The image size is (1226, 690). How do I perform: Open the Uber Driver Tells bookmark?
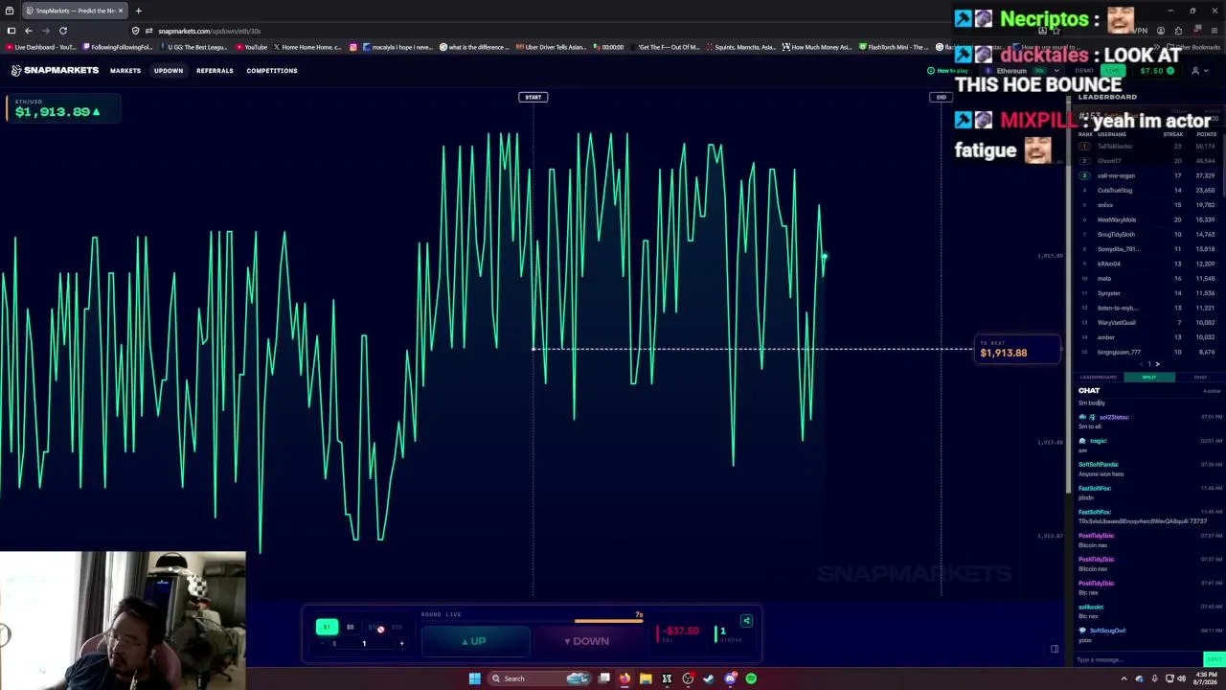pos(552,47)
